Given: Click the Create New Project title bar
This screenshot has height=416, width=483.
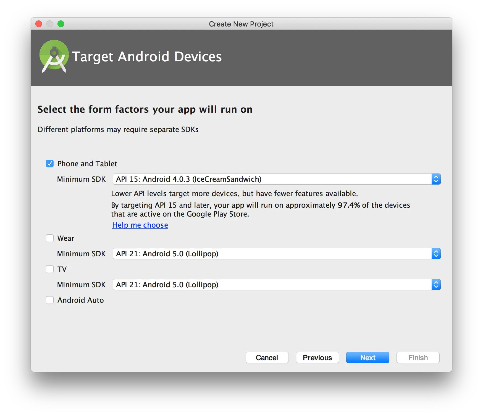Looking at the screenshot, I should click(241, 24).
